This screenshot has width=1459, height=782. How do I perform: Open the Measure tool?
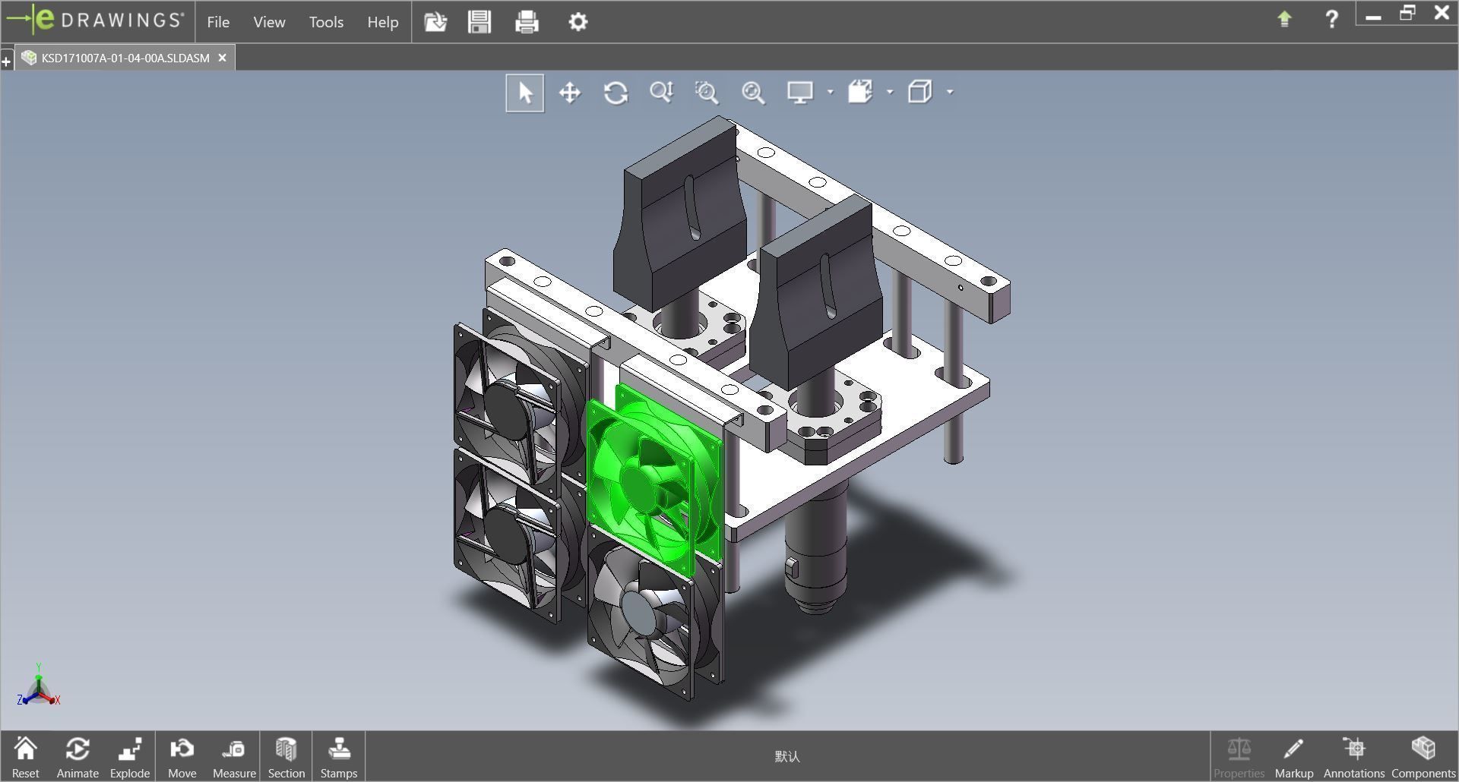coord(234,756)
